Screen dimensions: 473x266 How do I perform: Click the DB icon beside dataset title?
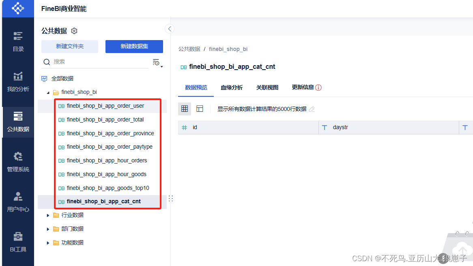[184, 67]
